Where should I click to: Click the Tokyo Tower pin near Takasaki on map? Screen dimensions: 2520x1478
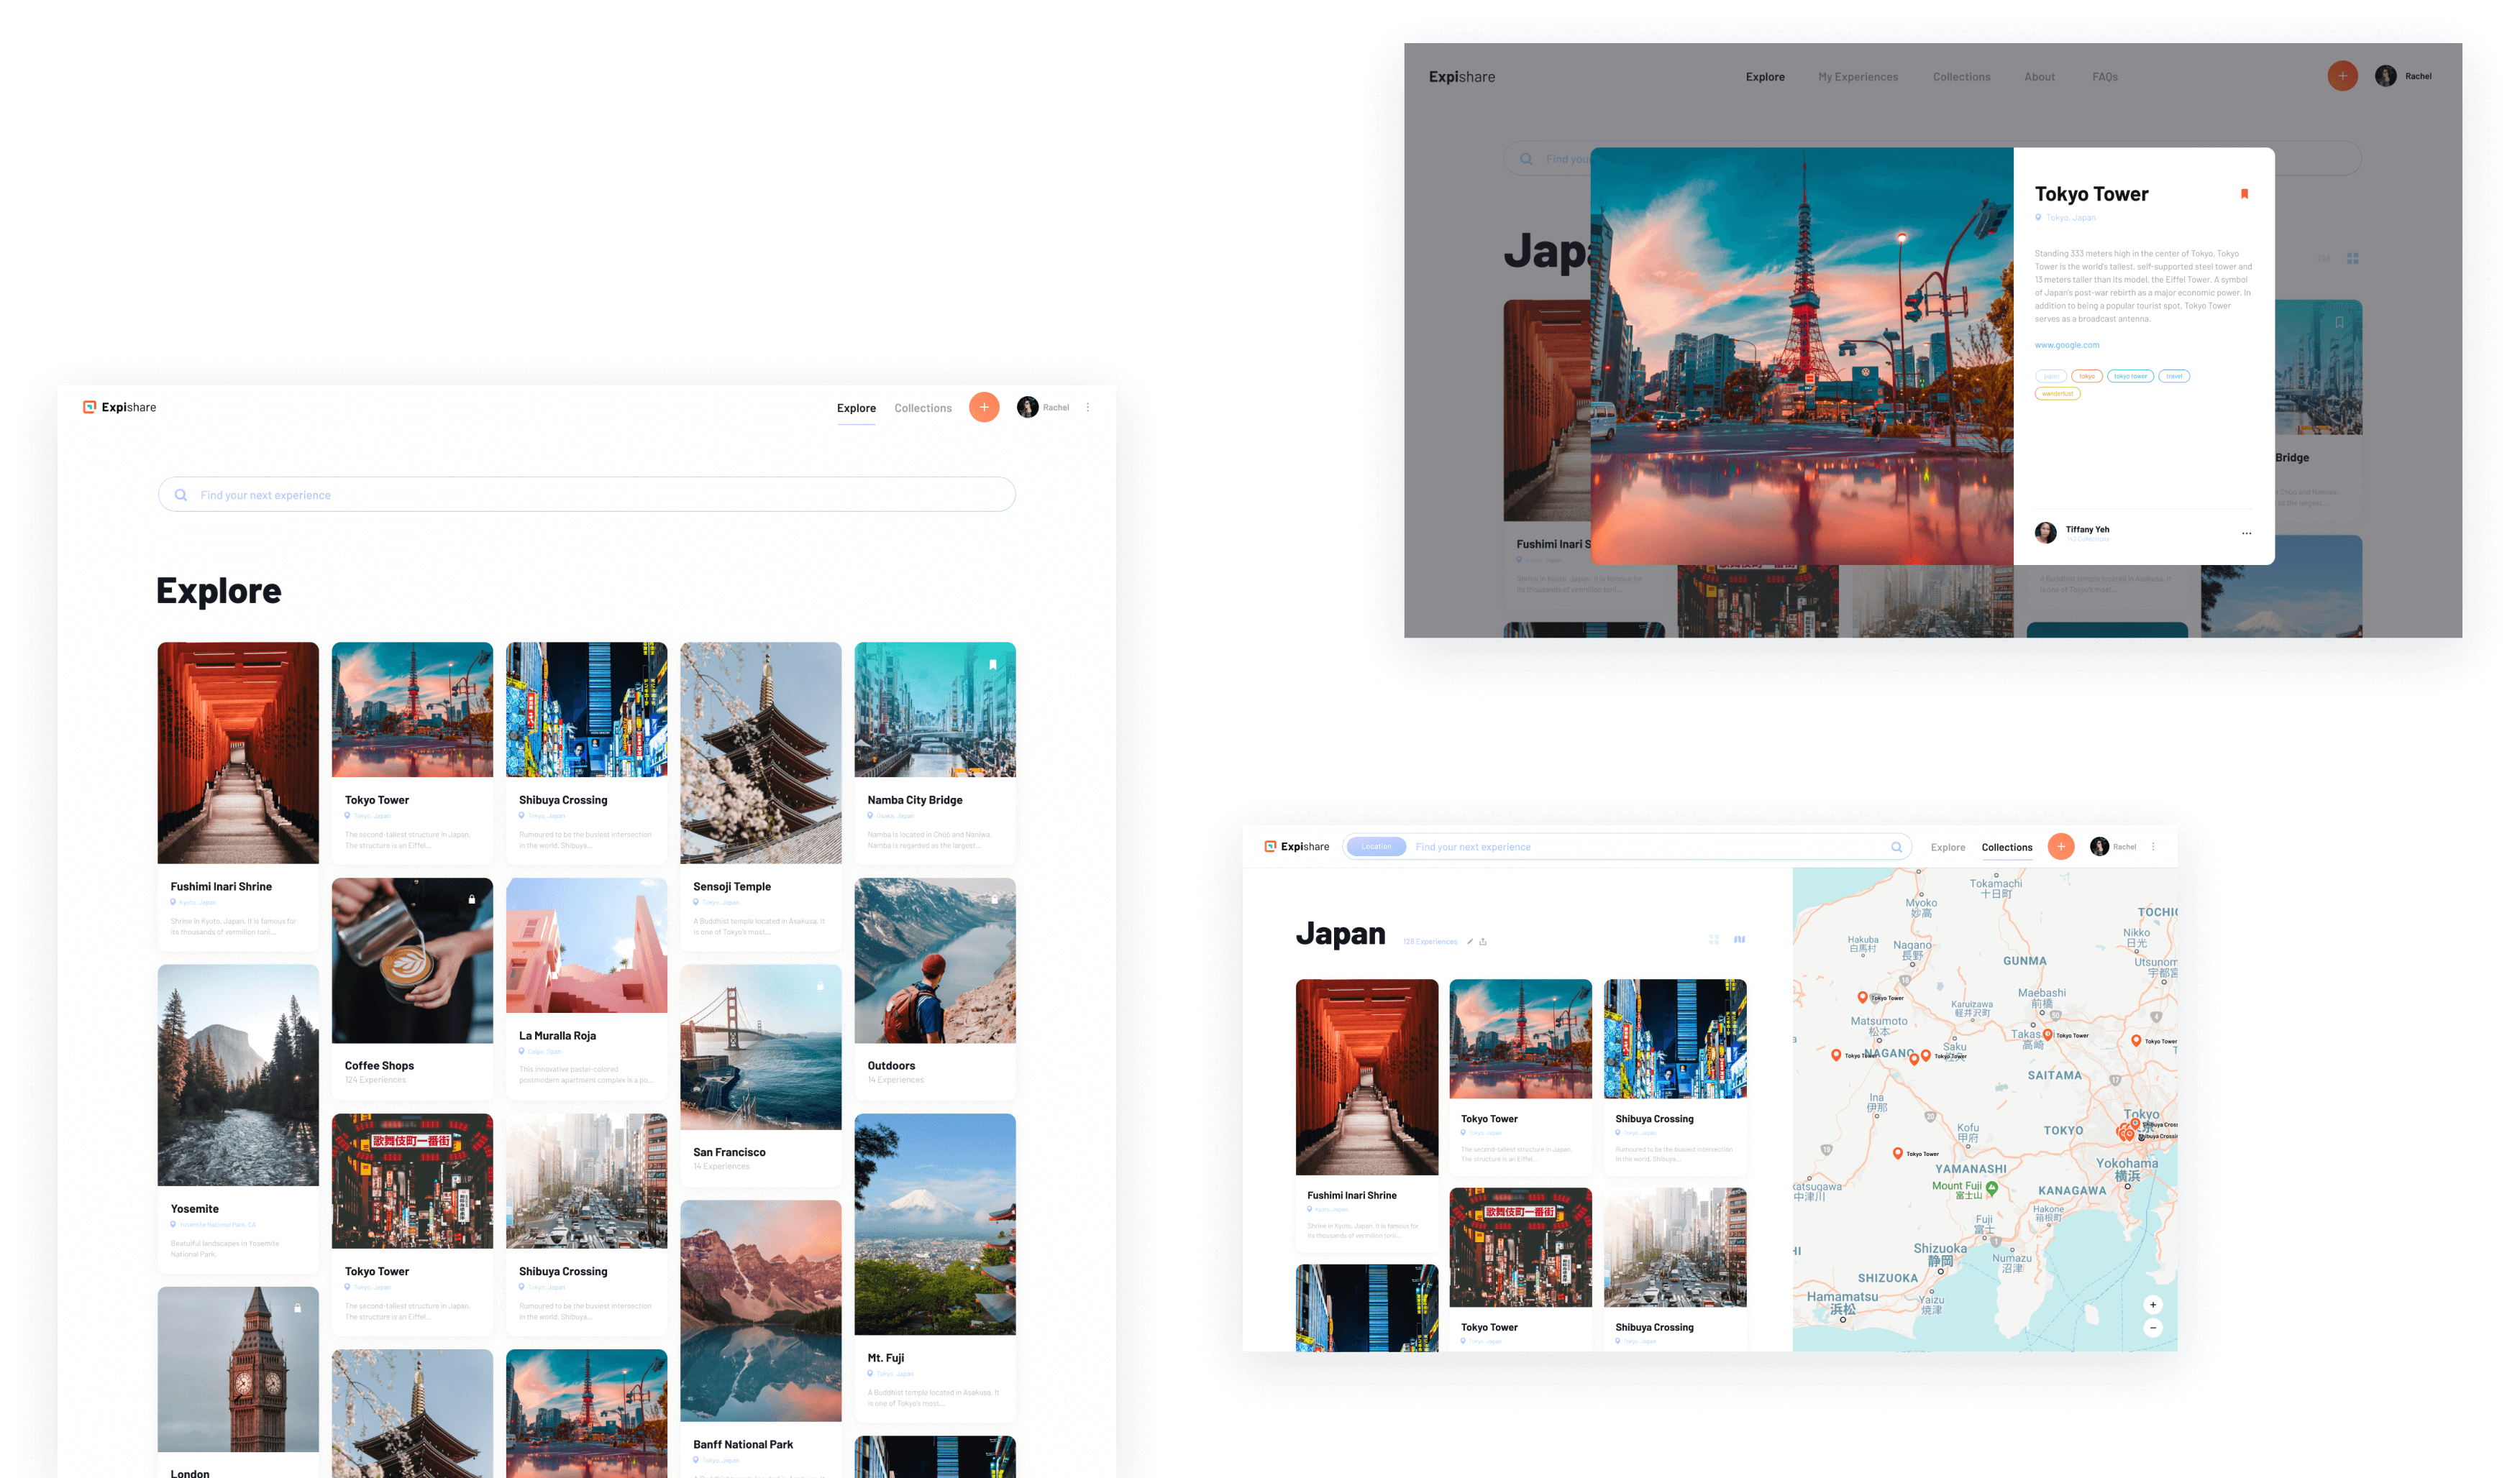tap(2047, 1034)
